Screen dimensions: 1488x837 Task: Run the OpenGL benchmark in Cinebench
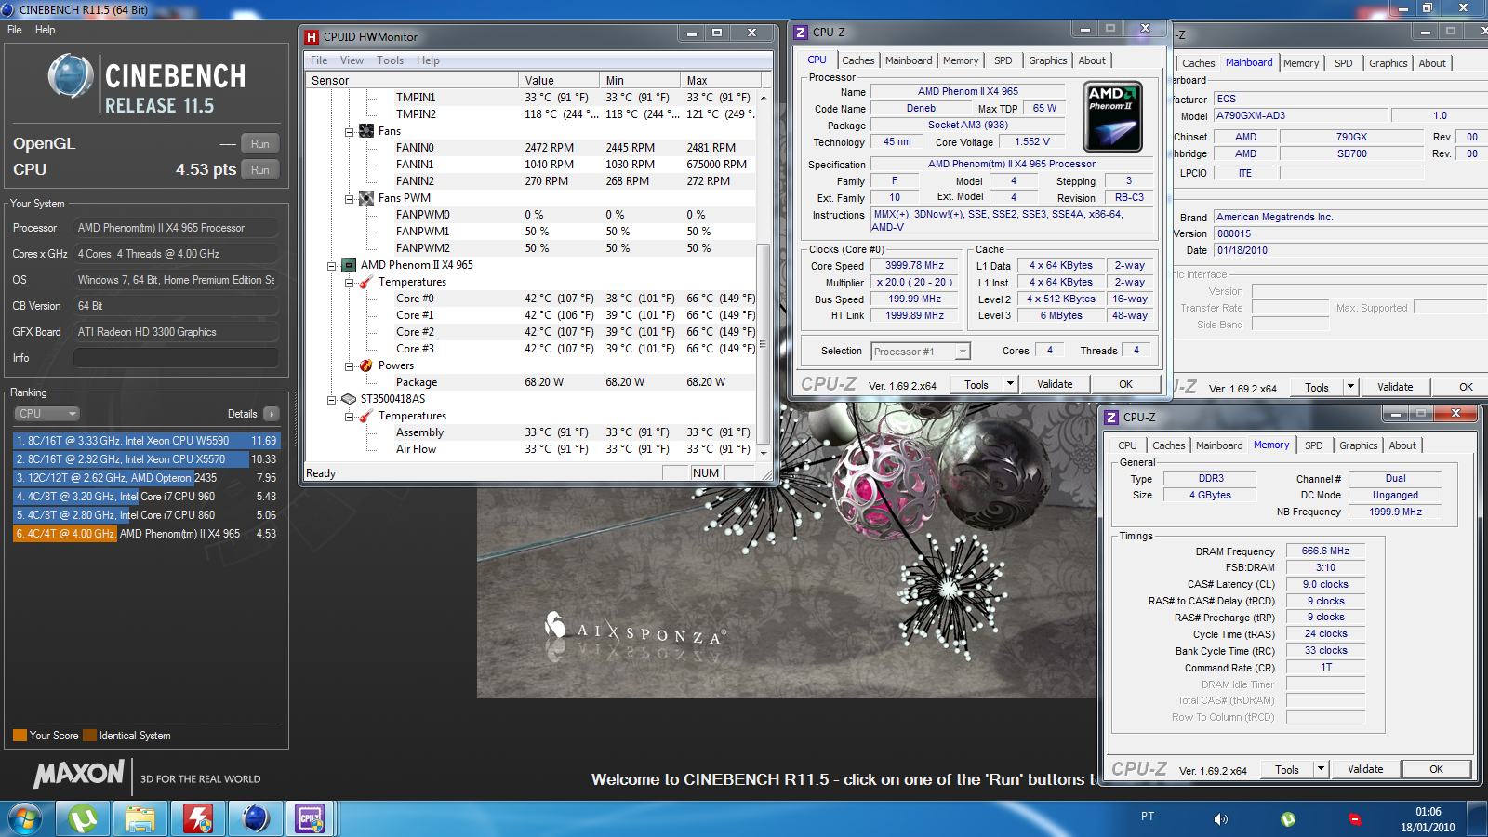coord(260,144)
